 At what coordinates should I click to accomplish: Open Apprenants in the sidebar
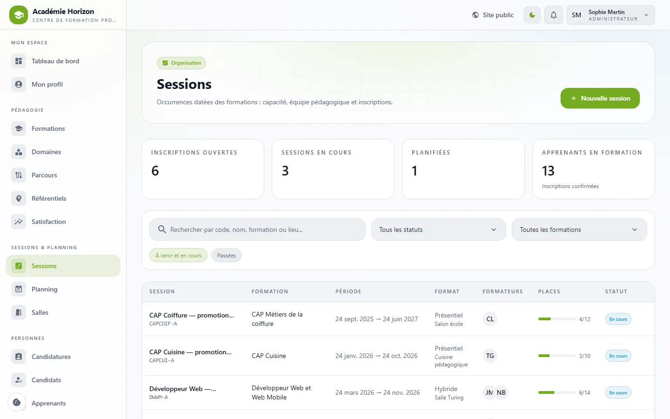click(63, 403)
